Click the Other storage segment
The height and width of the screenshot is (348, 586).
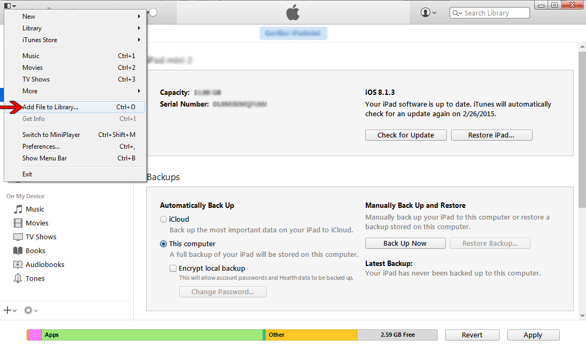(311, 335)
